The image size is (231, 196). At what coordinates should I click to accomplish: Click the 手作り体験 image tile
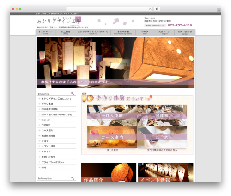[x=112, y=115]
